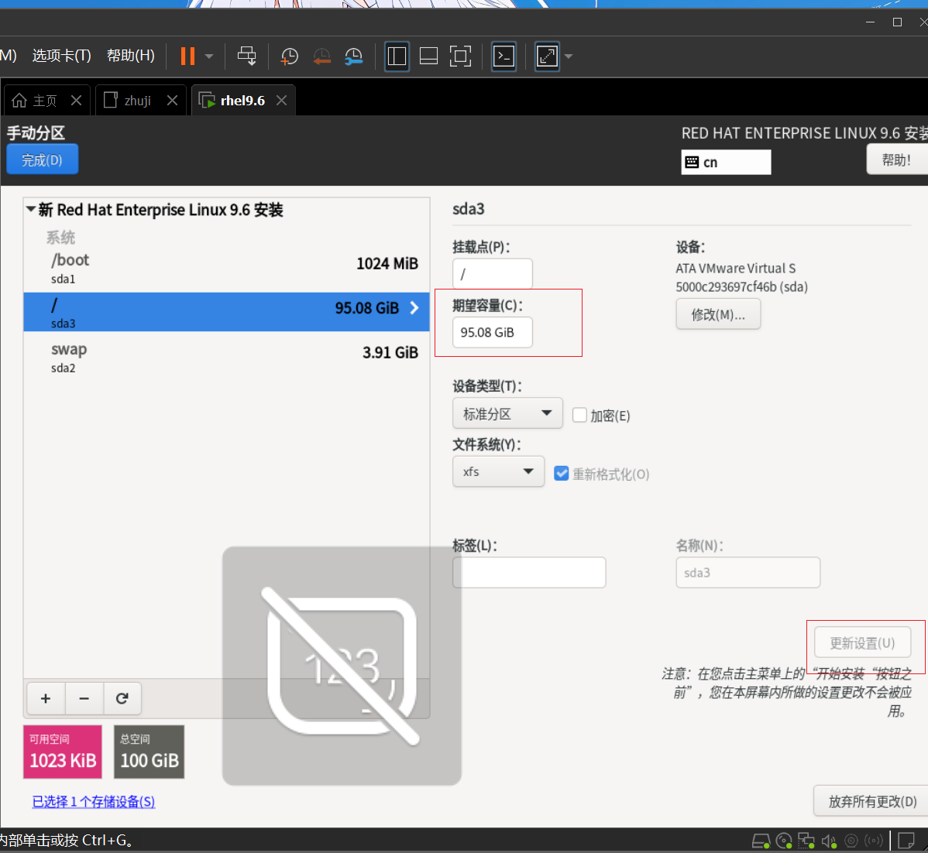The height and width of the screenshot is (853, 928).
Task: Click the message log note status icon
Action: pyautogui.click(x=906, y=841)
